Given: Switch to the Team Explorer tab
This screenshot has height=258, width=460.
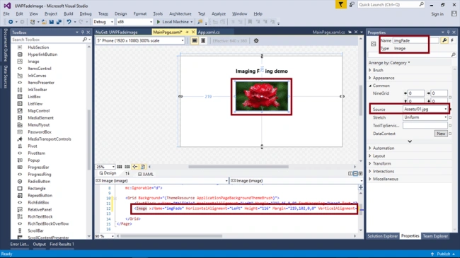Looking at the screenshot, I should 435,236.
